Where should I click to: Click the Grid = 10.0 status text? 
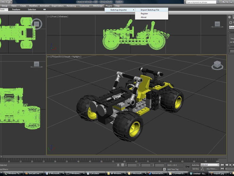[x=172, y=165]
